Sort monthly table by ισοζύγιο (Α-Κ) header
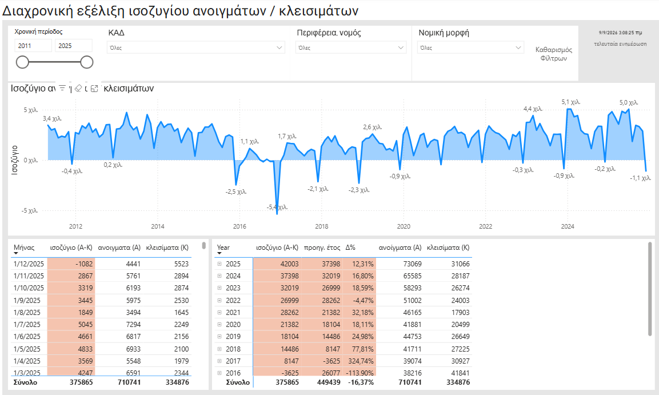659x395 pixels. (x=71, y=248)
